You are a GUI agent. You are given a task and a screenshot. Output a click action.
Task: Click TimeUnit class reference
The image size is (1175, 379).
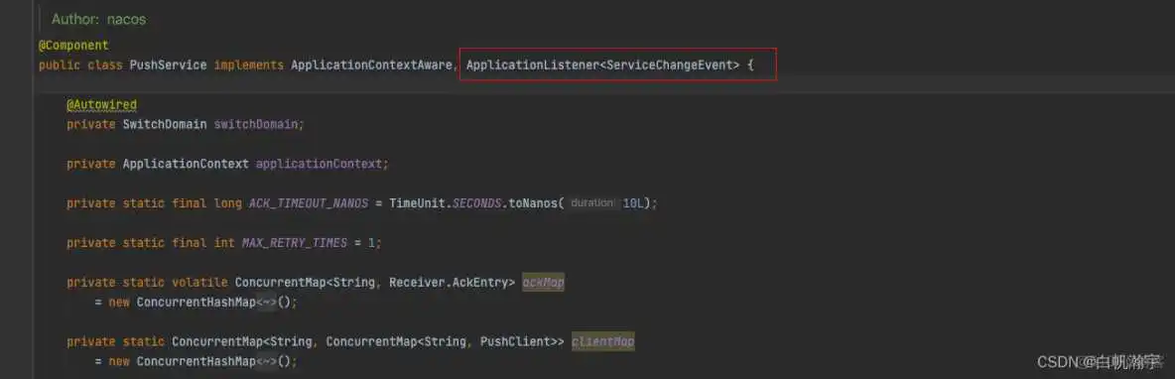pos(418,203)
